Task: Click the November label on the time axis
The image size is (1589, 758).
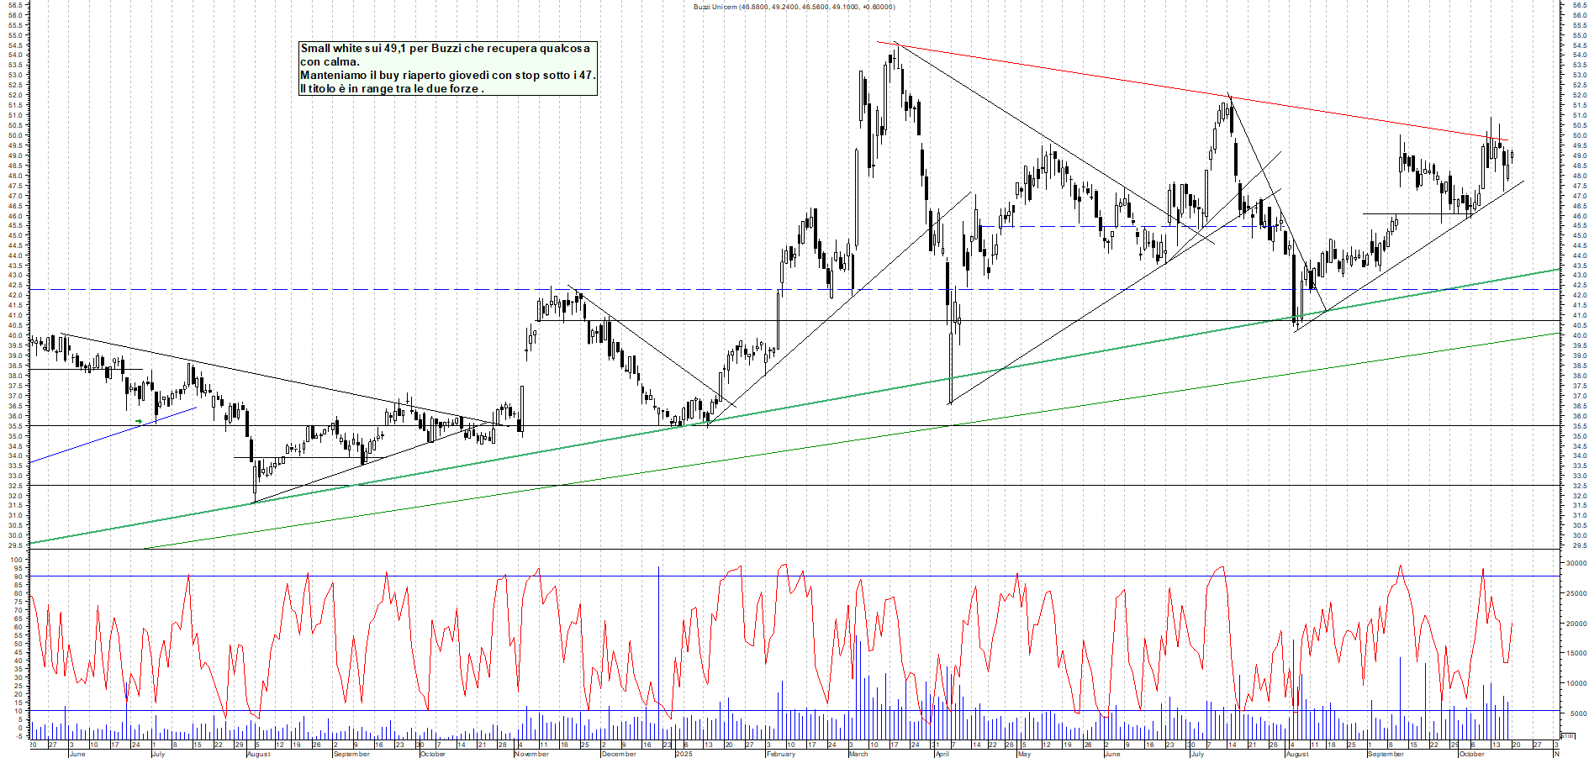Action: point(531,754)
